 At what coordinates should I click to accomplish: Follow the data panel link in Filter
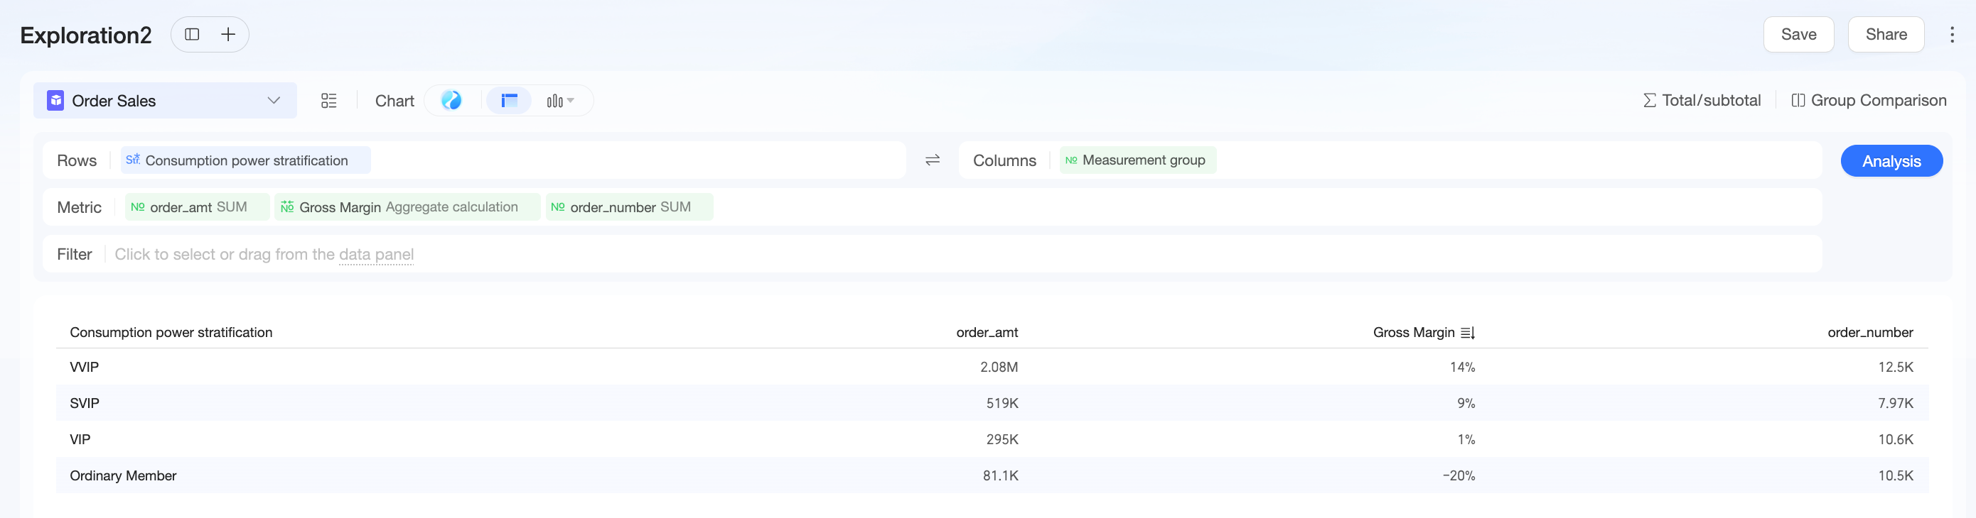pos(376,255)
